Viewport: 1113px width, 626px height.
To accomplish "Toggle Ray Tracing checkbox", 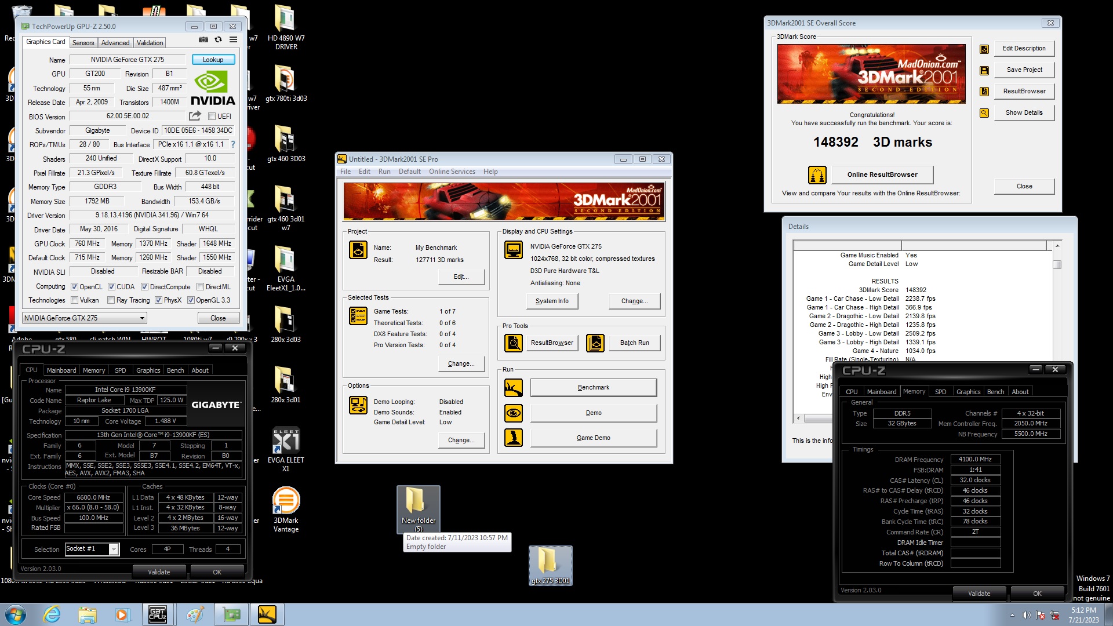I will pyautogui.click(x=111, y=300).
